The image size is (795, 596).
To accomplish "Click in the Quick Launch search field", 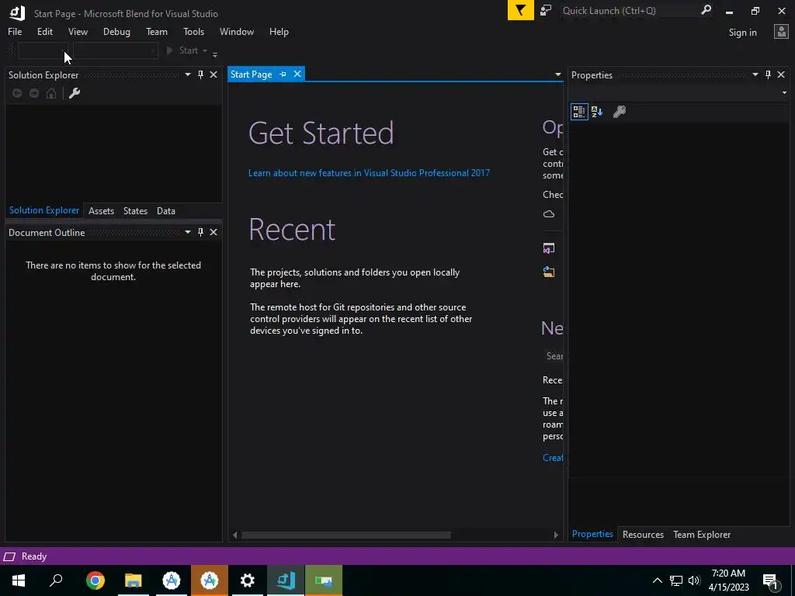I will click(x=629, y=11).
